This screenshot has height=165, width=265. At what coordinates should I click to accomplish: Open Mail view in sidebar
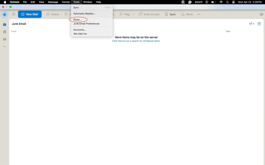4,25
